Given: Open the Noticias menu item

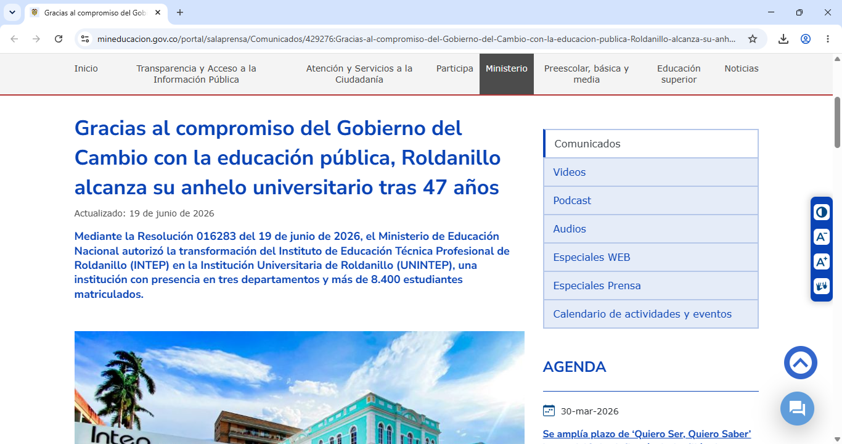Looking at the screenshot, I should click(742, 68).
